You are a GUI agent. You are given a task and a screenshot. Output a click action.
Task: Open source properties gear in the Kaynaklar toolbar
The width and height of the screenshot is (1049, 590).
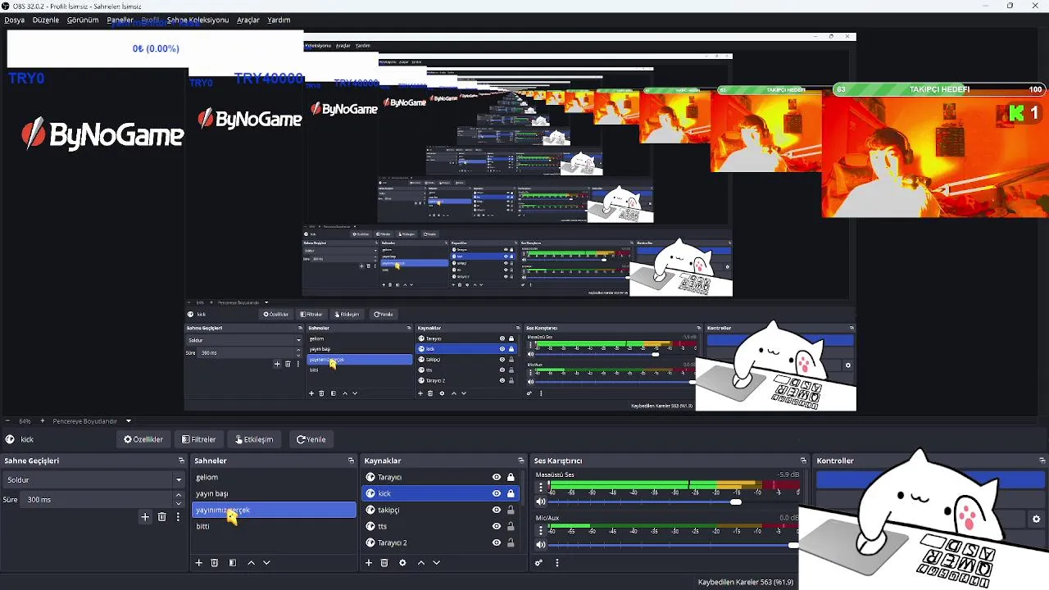click(402, 563)
